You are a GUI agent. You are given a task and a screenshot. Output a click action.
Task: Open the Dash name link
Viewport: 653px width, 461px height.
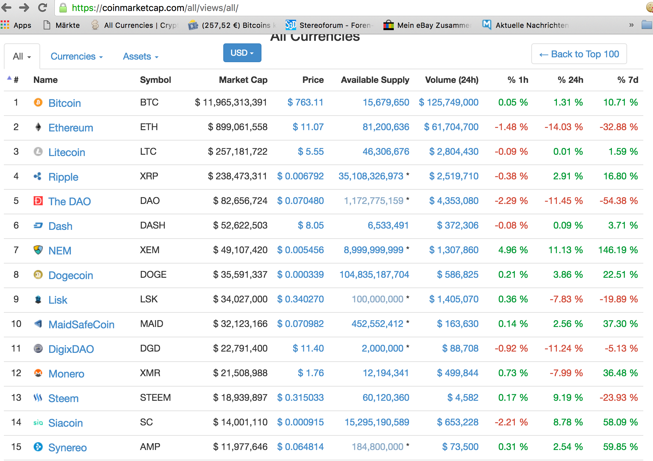point(61,226)
